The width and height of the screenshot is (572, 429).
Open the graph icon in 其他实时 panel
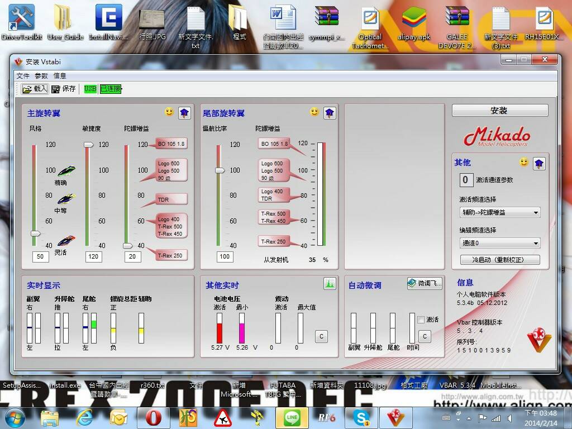[x=330, y=283]
